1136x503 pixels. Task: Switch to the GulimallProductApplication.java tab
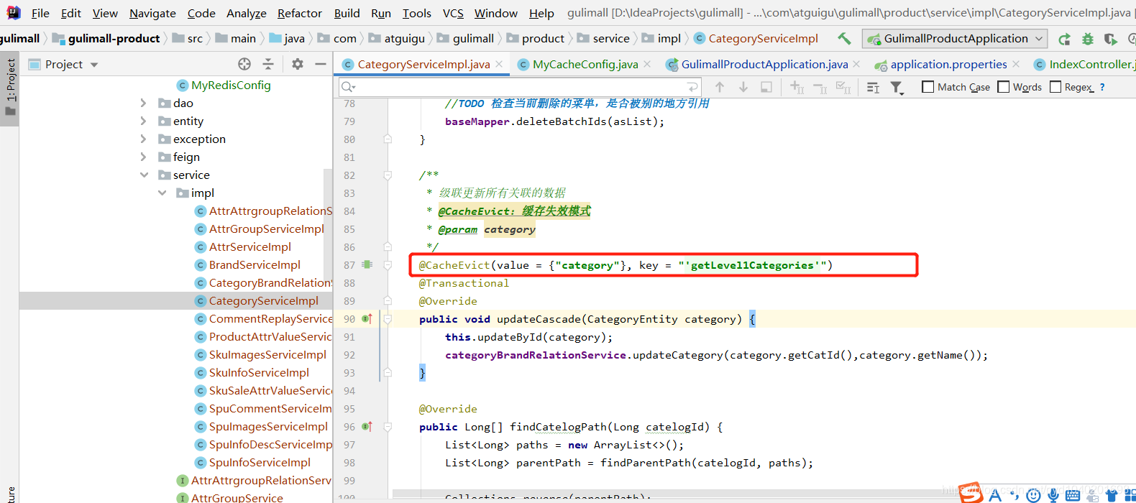pyautogui.click(x=764, y=64)
